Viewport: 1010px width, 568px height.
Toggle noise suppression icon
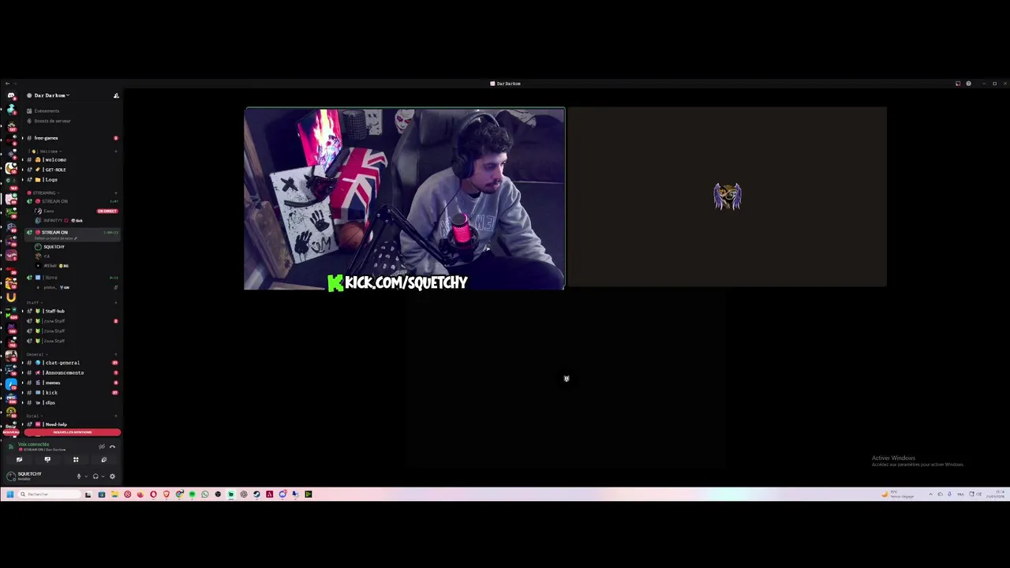pyautogui.click(x=101, y=447)
